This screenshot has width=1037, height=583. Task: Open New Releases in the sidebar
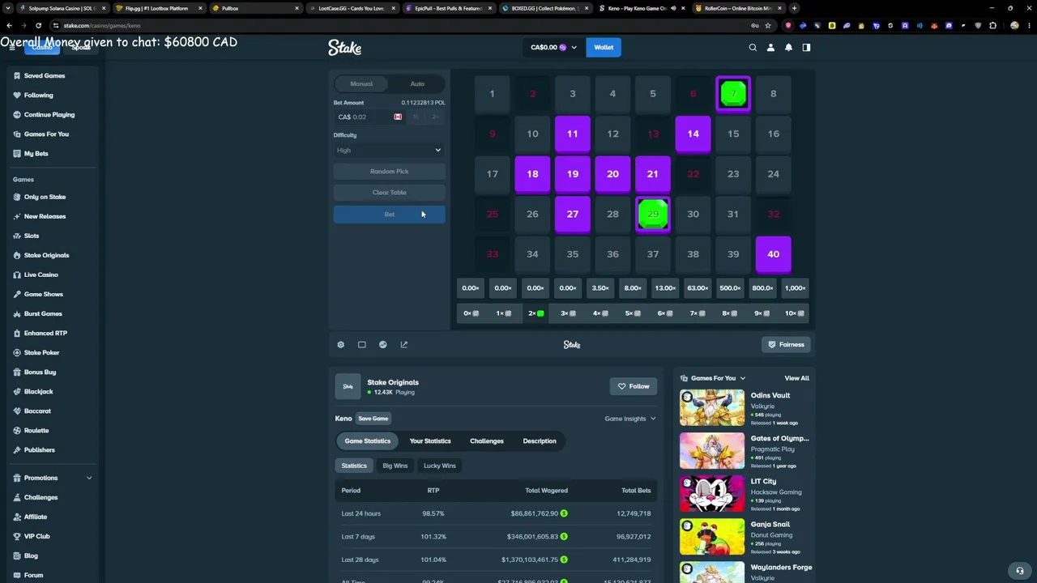point(45,216)
